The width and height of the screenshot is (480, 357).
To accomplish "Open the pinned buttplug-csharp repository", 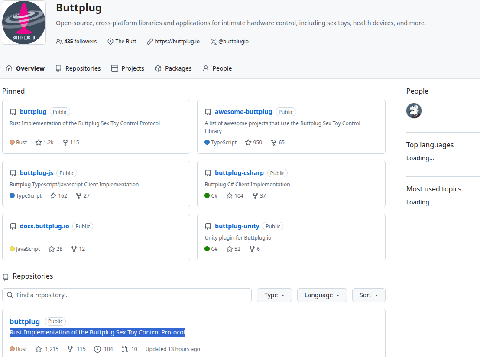I will pos(239,173).
